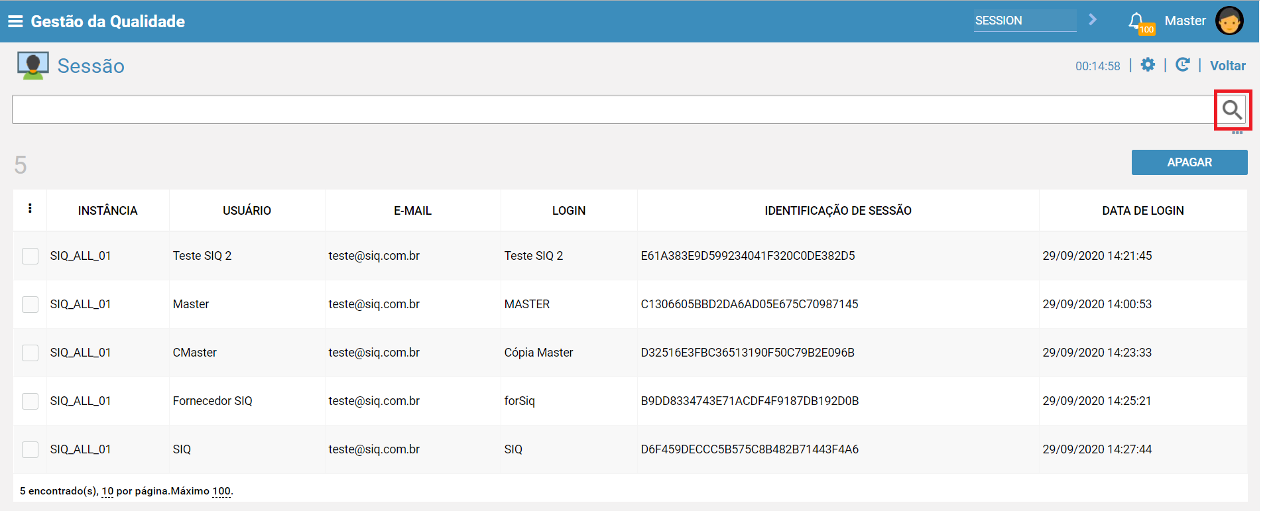The width and height of the screenshot is (1273, 515).
Task: Click the Gestão da Qualidade title
Action: [x=108, y=21]
